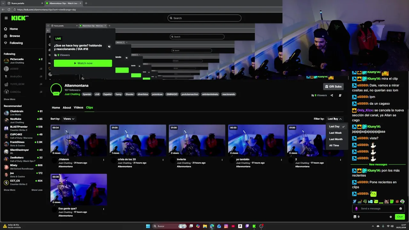The width and height of the screenshot is (409, 230).
Task: Open options menu for 'Esa gente que?' clip
Action: (x=104, y=209)
